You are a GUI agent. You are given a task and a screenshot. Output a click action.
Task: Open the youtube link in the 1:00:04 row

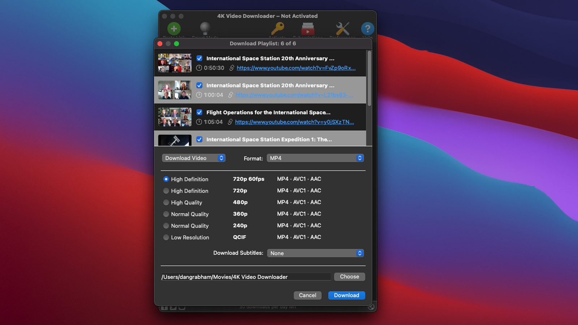click(x=294, y=95)
